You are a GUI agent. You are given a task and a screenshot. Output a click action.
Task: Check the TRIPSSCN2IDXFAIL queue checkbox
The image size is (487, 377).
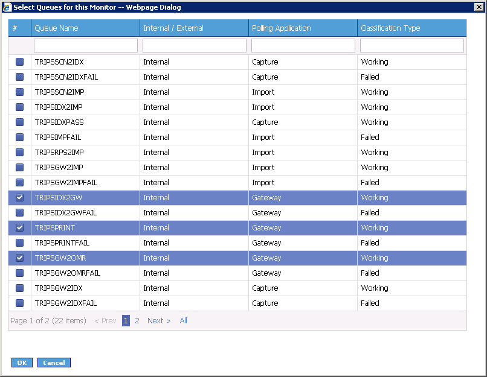coord(19,77)
